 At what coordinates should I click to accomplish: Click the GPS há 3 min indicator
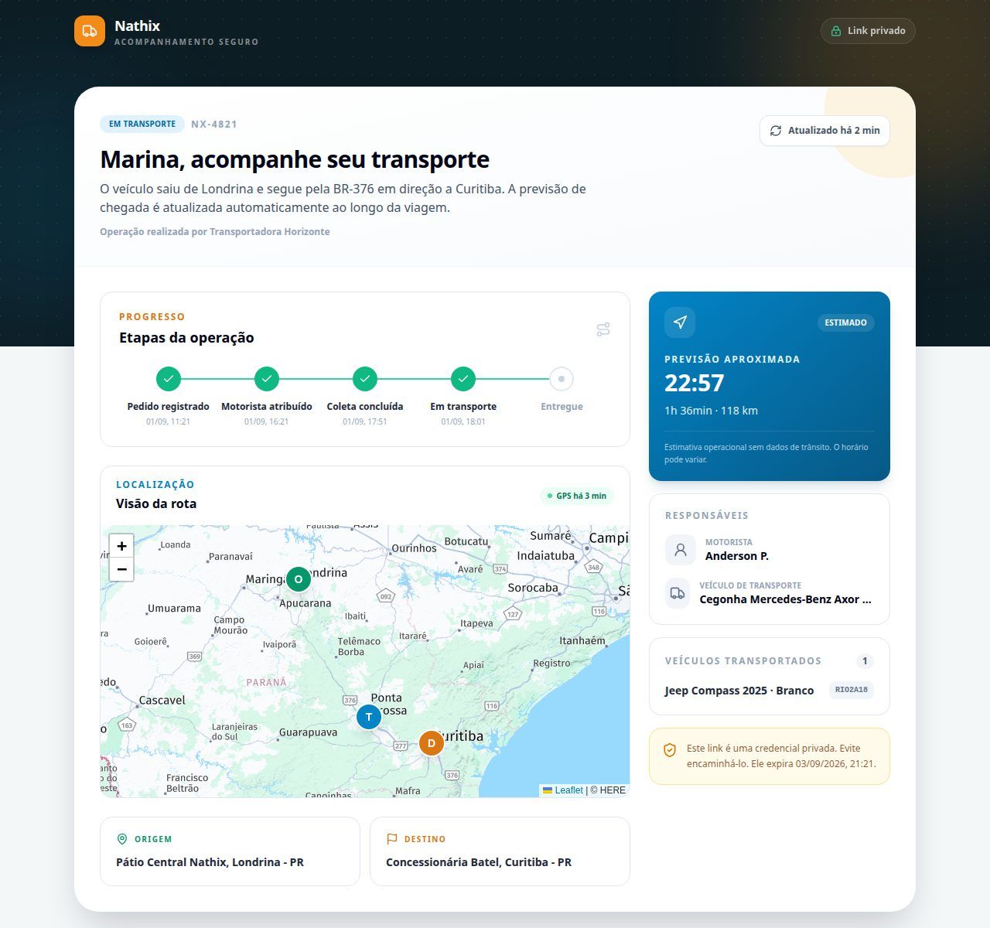tap(576, 496)
